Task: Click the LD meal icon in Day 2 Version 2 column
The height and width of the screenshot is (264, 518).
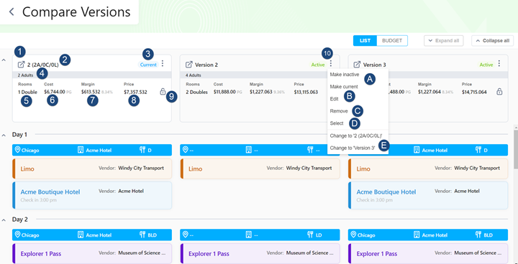Action: [x=310, y=235]
